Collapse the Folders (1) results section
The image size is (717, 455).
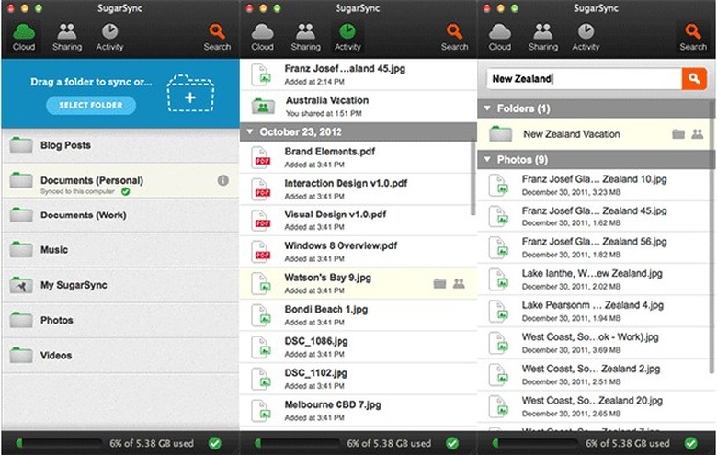click(x=487, y=108)
